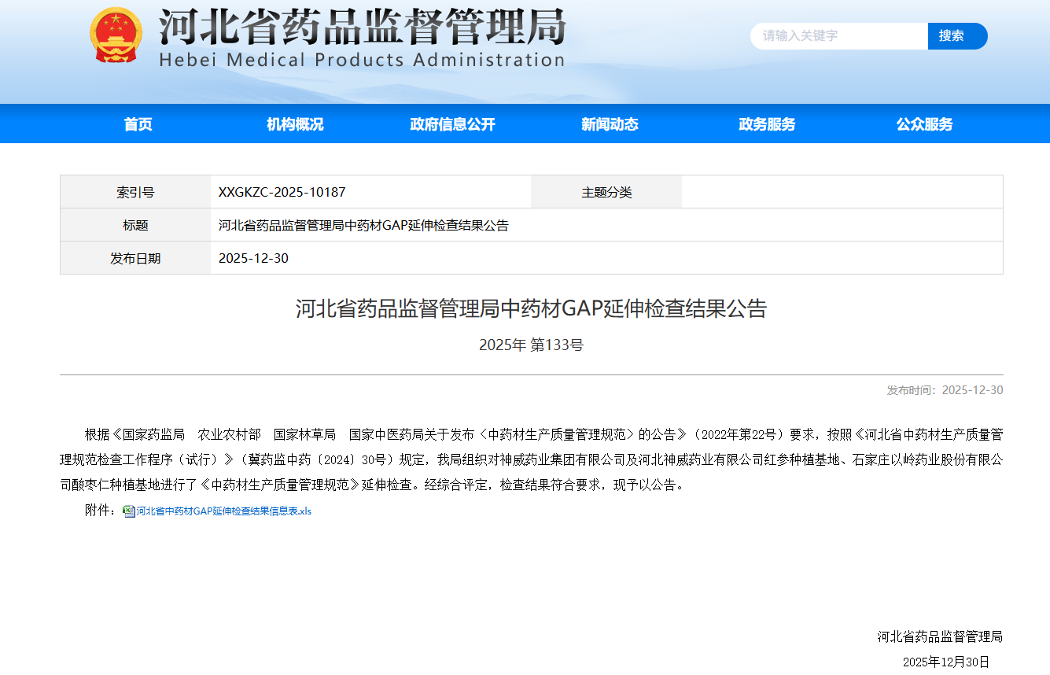Click the index number XXGKZC-2025-10187
Screen dimensions: 1050x675
point(282,192)
